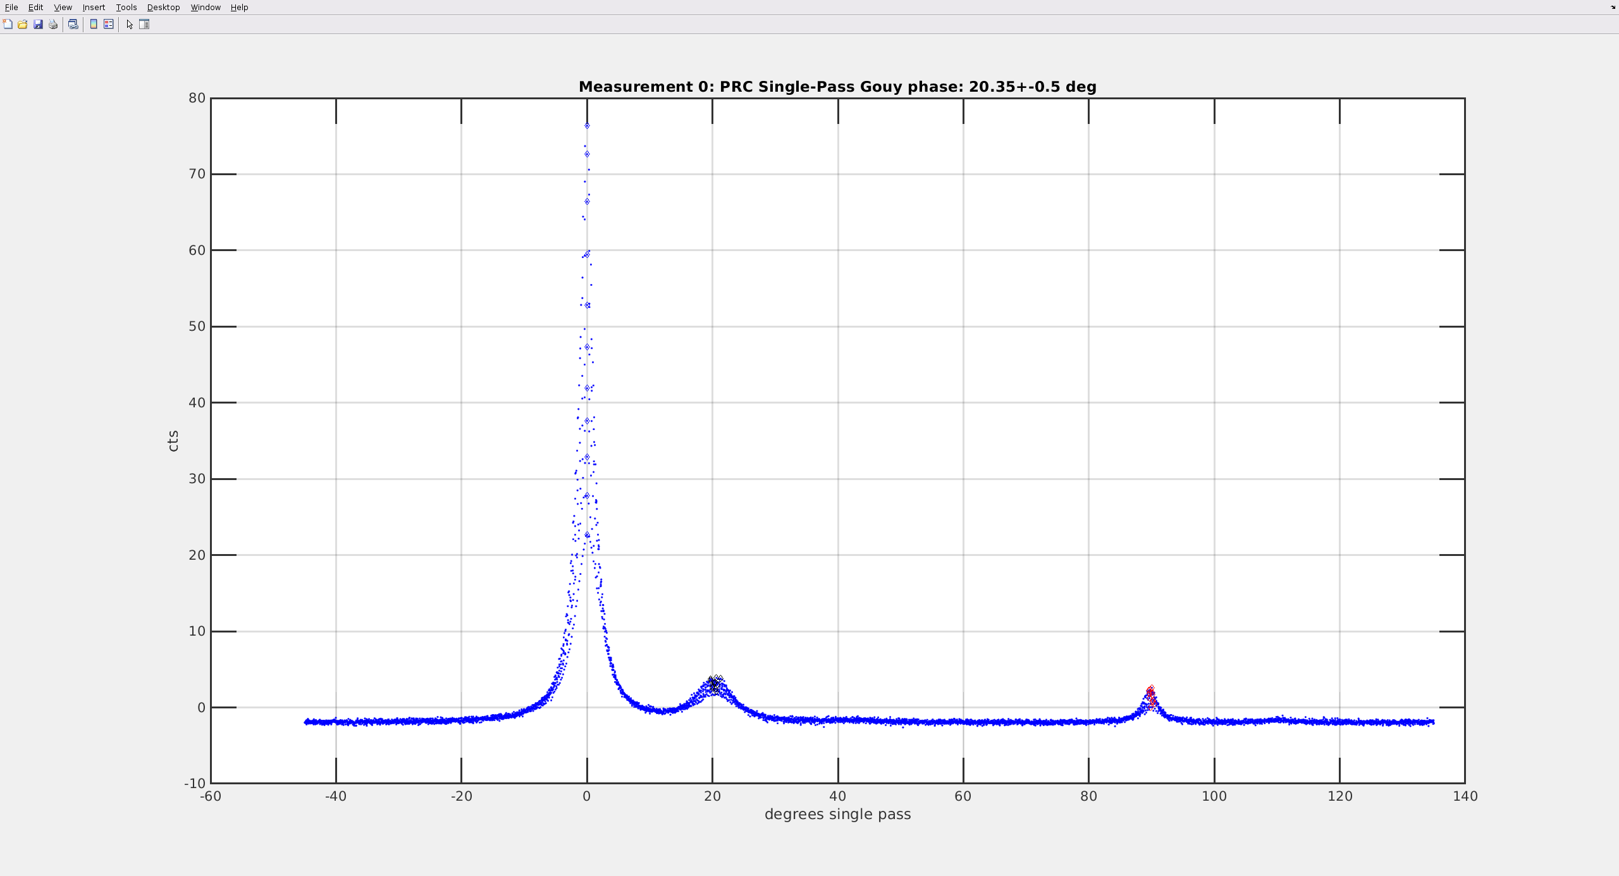The height and width of the screenshot is (876, 1619).
Task: Open the Edit menu
Action: tap(35, 7)
